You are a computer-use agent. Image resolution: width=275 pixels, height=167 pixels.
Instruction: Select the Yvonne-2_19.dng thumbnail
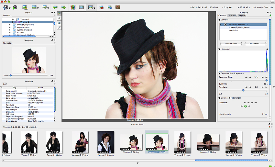(x=183, y=141)
